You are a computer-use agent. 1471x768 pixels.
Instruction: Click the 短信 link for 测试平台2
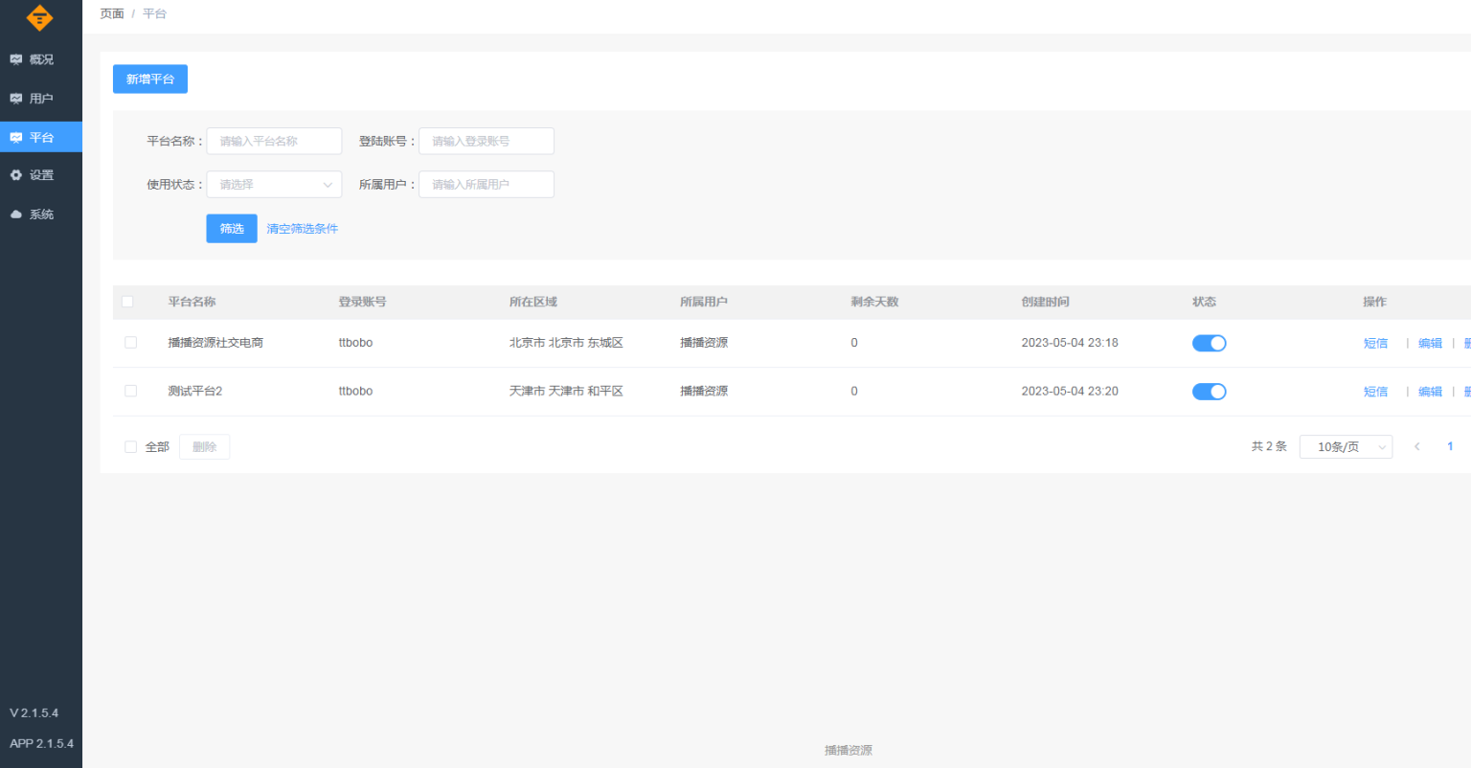[x=1375, y=391]
